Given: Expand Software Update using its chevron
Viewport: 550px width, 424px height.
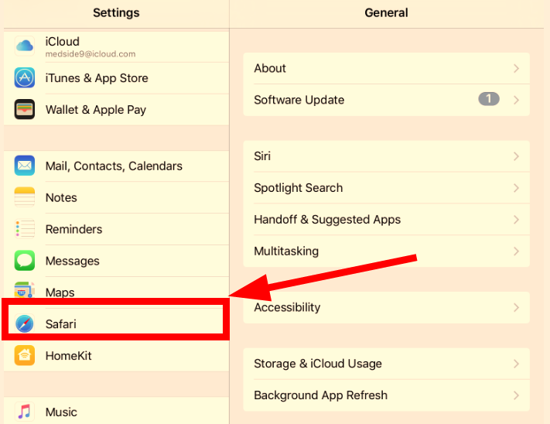Looking at the screenshot, I should pos(516,100).
